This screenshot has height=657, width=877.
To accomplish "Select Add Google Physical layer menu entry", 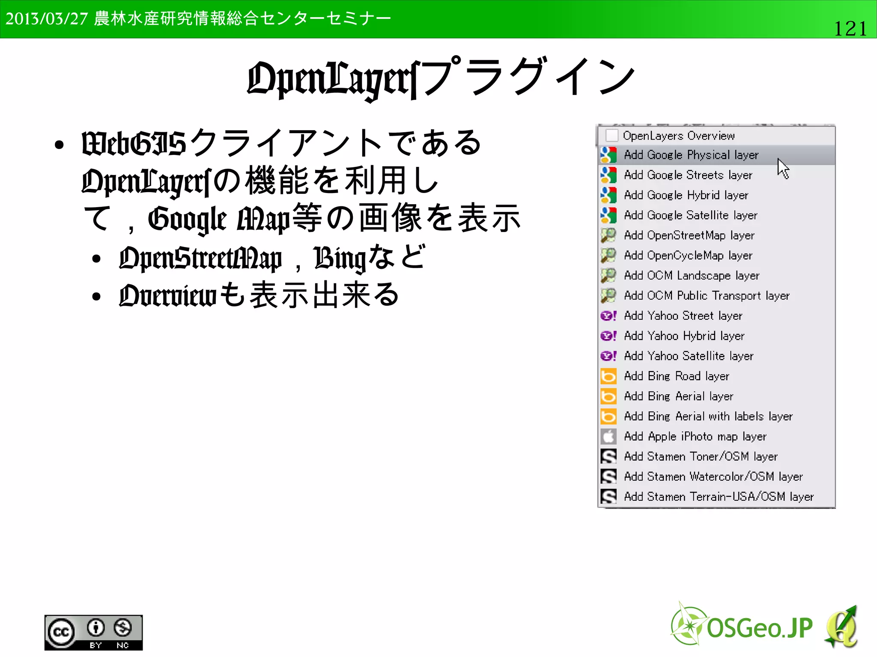I will tap(716, 155).
